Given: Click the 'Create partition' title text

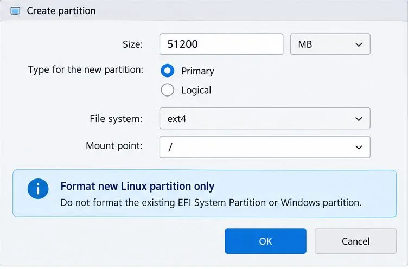Looking at the screenshot, I should point(61,11).
